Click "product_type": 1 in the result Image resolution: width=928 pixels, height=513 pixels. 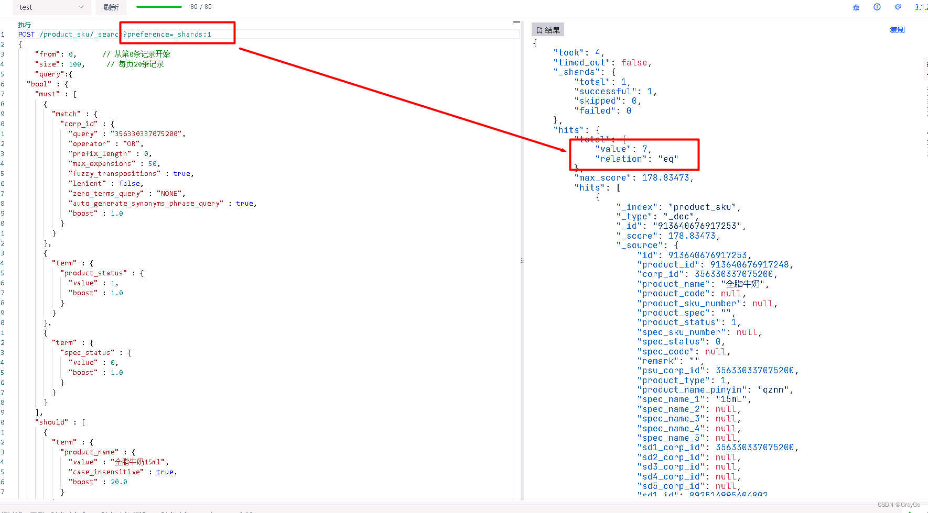pyautogui.click(x=684, y=381)
